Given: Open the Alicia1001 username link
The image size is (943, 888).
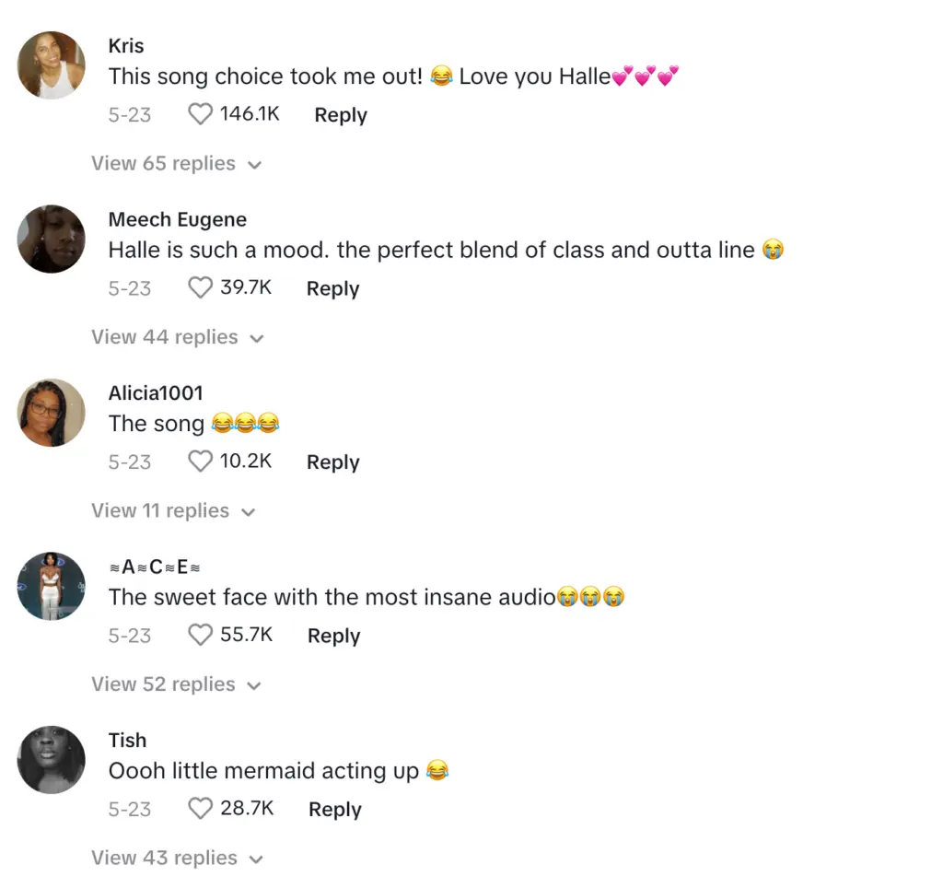Looking at the screenshot, I should (156, 393).
